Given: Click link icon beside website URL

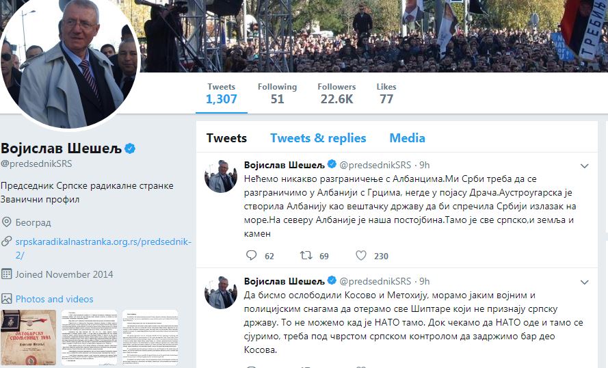Looking at the screenshot, I should tap(7, 241).
